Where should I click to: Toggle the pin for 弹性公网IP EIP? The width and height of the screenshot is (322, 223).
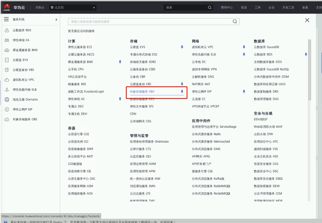click(244, 92)
